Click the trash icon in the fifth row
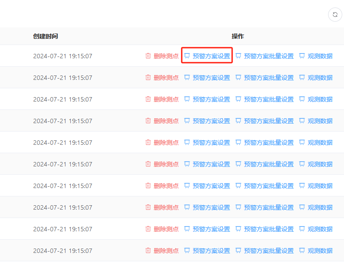 pyautogui.click(x=148, y=143)
